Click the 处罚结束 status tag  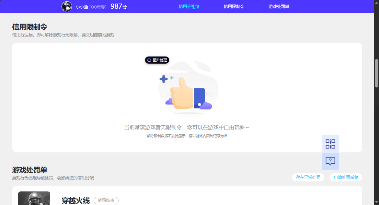(106, 200)
